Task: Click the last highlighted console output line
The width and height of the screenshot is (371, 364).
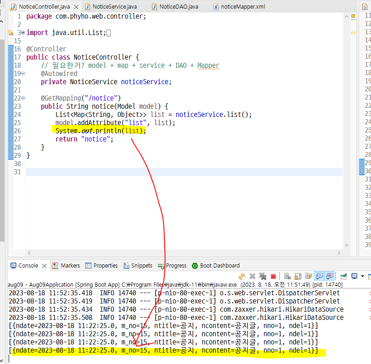Action: [x=163, y=350]
